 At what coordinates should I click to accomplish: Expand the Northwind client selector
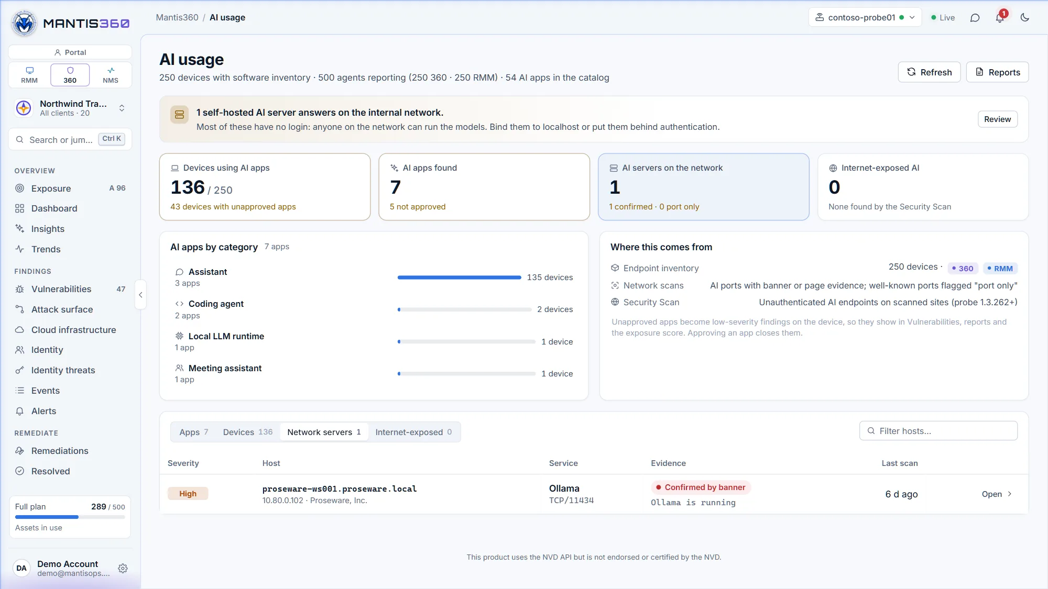click(70, 108)
